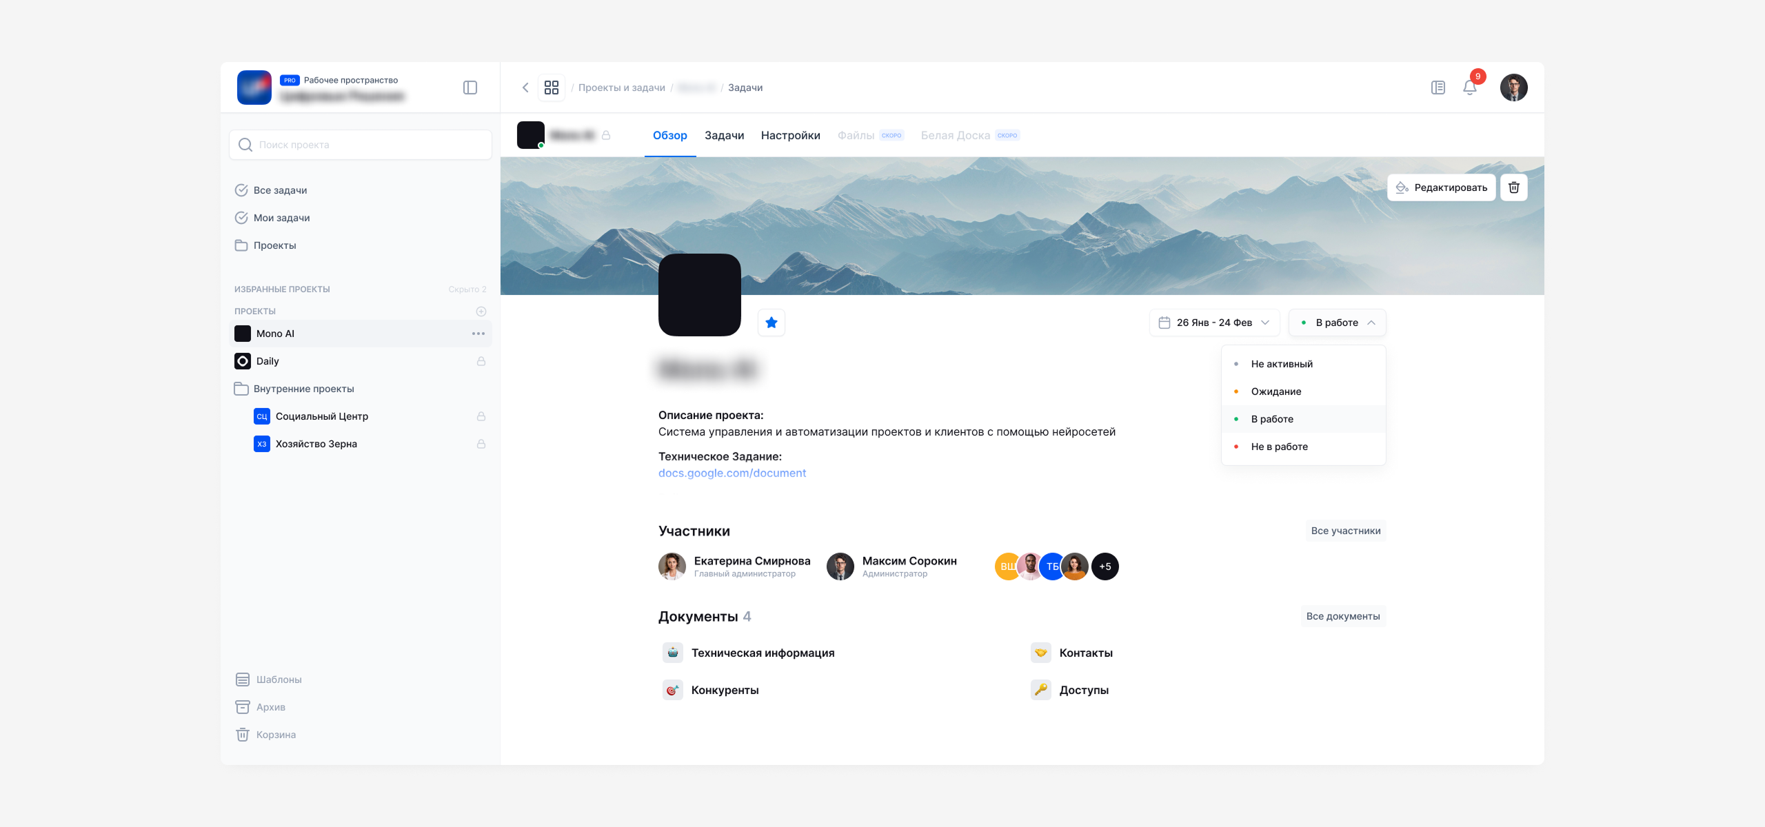Choose "Не в работе" status option
Viewport: 1765px width, 827px height.
[x=1279, y=447]
